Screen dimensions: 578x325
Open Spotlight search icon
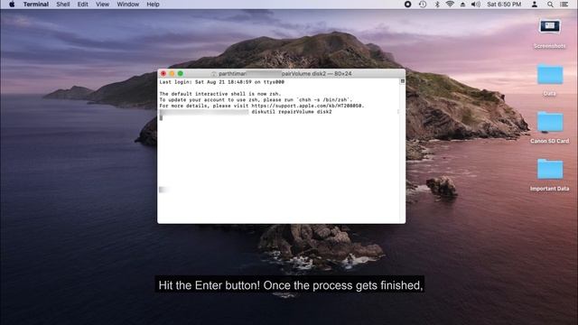pyautogui.click(x=550, y=5)
